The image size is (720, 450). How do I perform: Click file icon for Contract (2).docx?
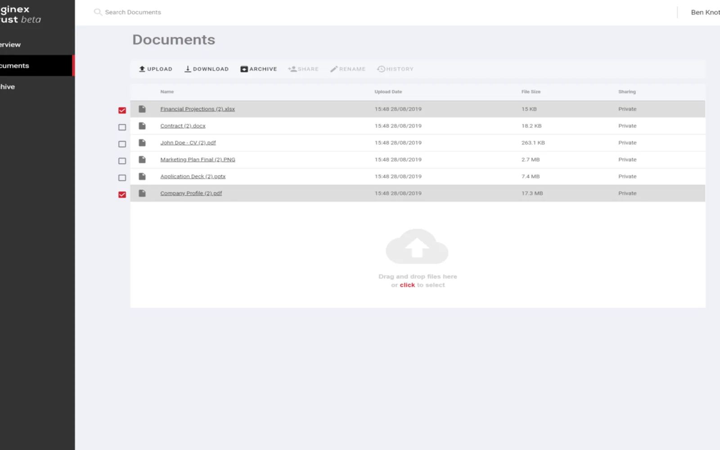coord(142,126)
